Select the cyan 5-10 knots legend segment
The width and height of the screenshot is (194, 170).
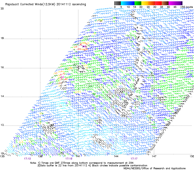click(124, 3)
